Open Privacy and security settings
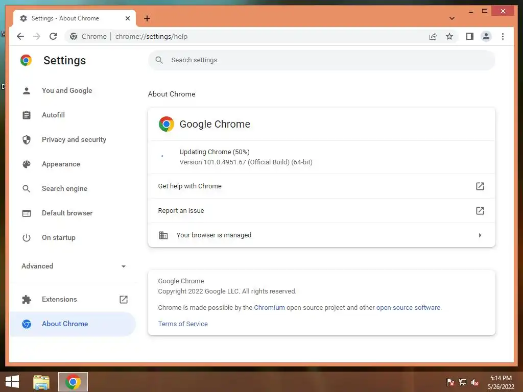Image resolution: width=523 pixels, height=392 pixels. (x=73, y=139)
